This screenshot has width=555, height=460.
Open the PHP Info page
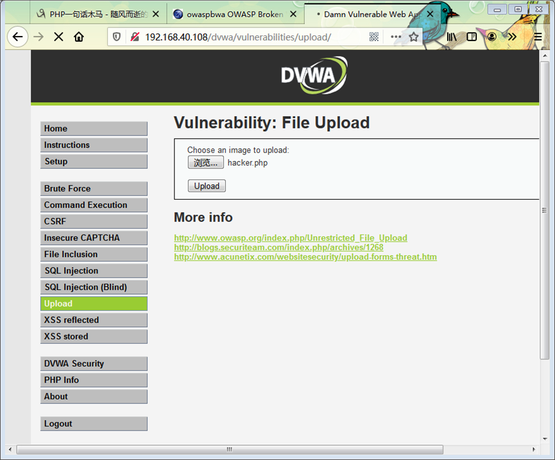94,380
